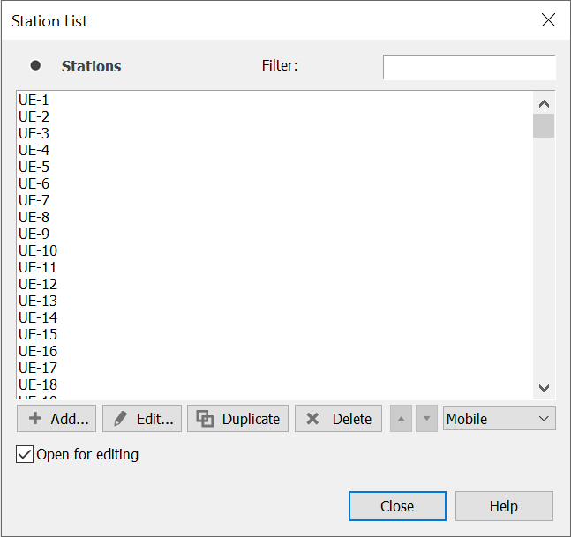Image resolution: width=571 pixels, height=537 pixels.
Task: Click into the Filter input field
Action: tap(469, 67)
